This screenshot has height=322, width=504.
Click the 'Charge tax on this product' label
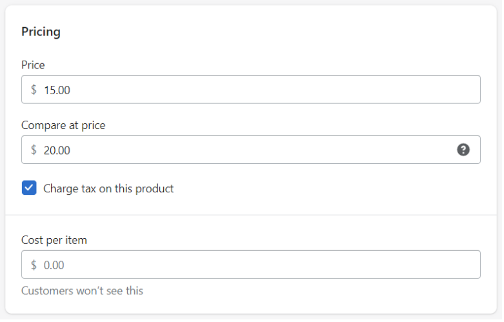(108, 189)
